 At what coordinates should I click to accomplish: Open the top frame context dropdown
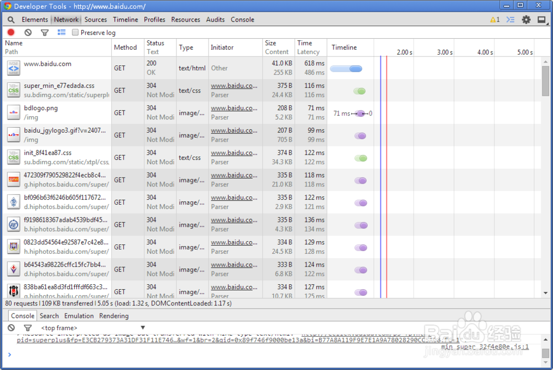point(93,327)
